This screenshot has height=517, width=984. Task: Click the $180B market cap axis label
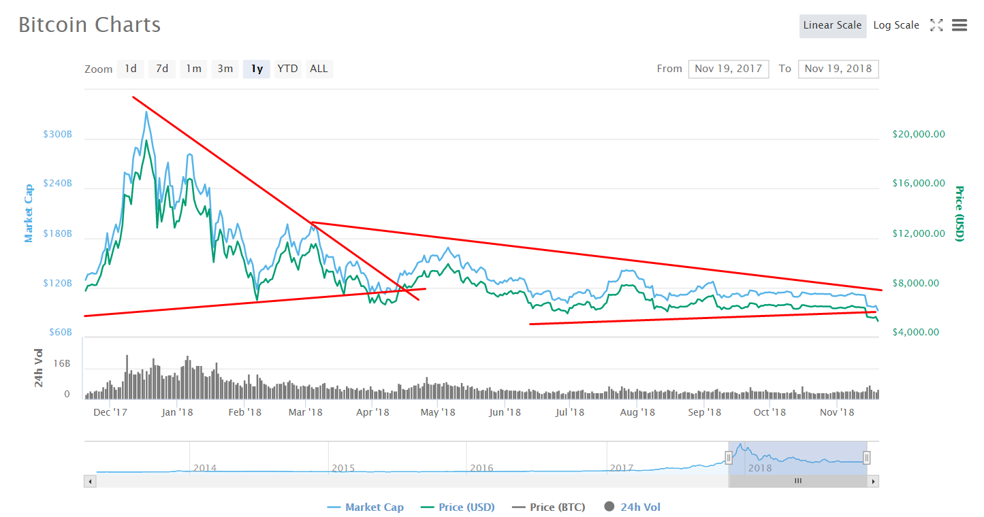[57, 234]
